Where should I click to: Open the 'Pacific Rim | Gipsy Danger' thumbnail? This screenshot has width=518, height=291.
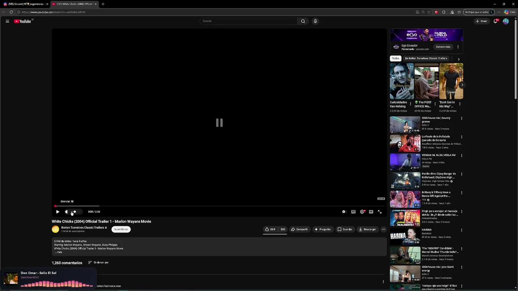405,181
